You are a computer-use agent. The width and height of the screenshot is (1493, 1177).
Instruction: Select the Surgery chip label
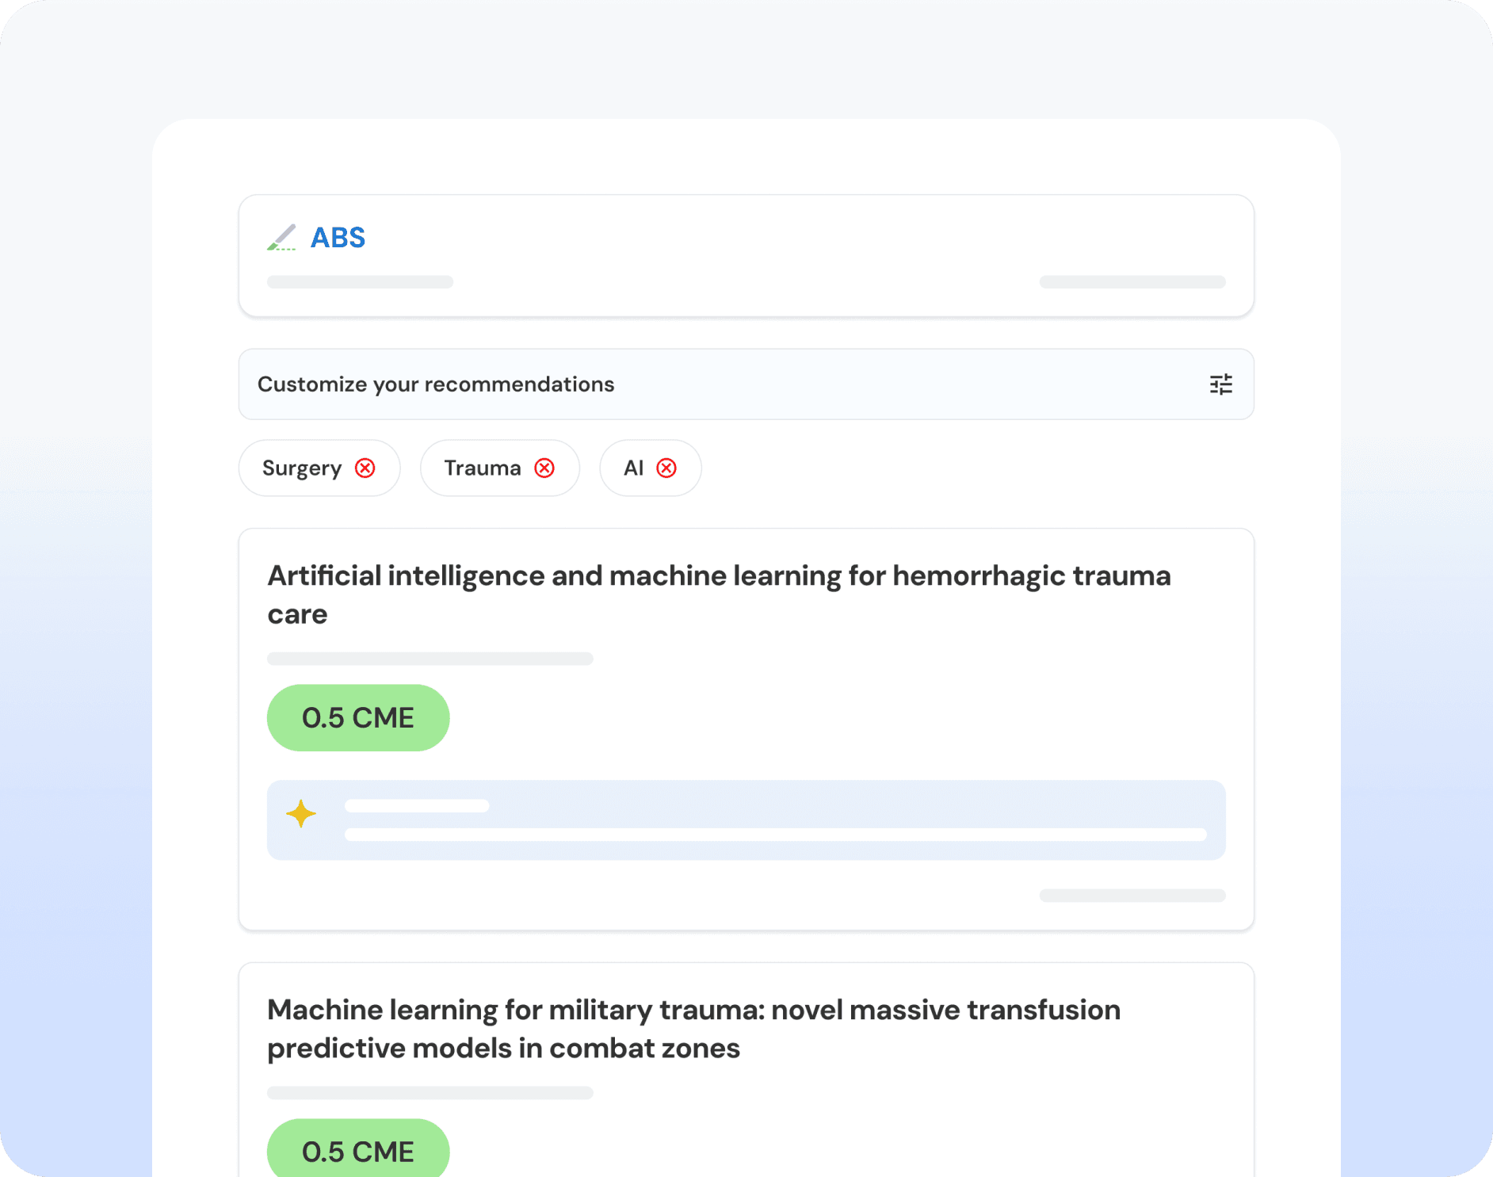coord(301,468)
